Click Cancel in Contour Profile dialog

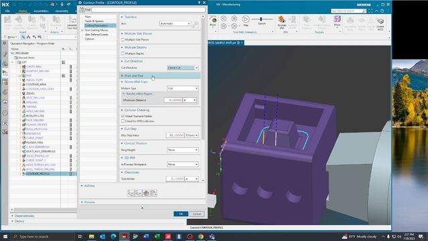tap(197, 214)
